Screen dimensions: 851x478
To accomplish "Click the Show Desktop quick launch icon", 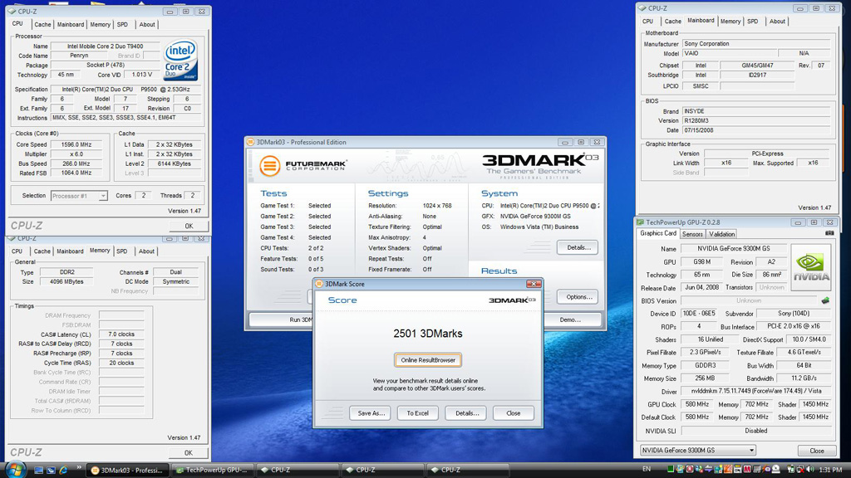I will [x=38, y=470].
